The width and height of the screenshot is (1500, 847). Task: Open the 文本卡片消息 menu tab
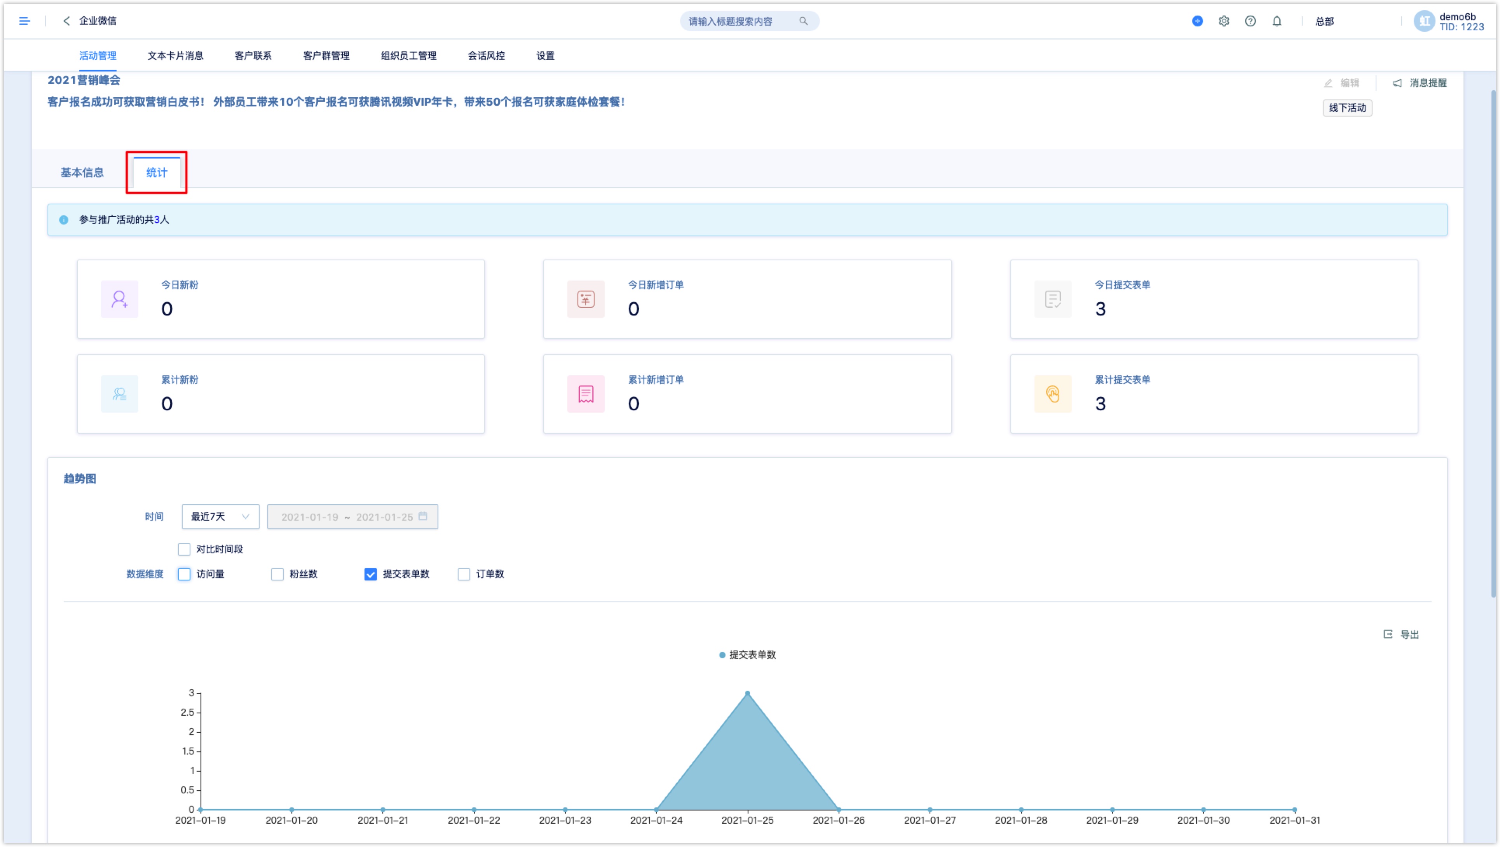(175, 56)
